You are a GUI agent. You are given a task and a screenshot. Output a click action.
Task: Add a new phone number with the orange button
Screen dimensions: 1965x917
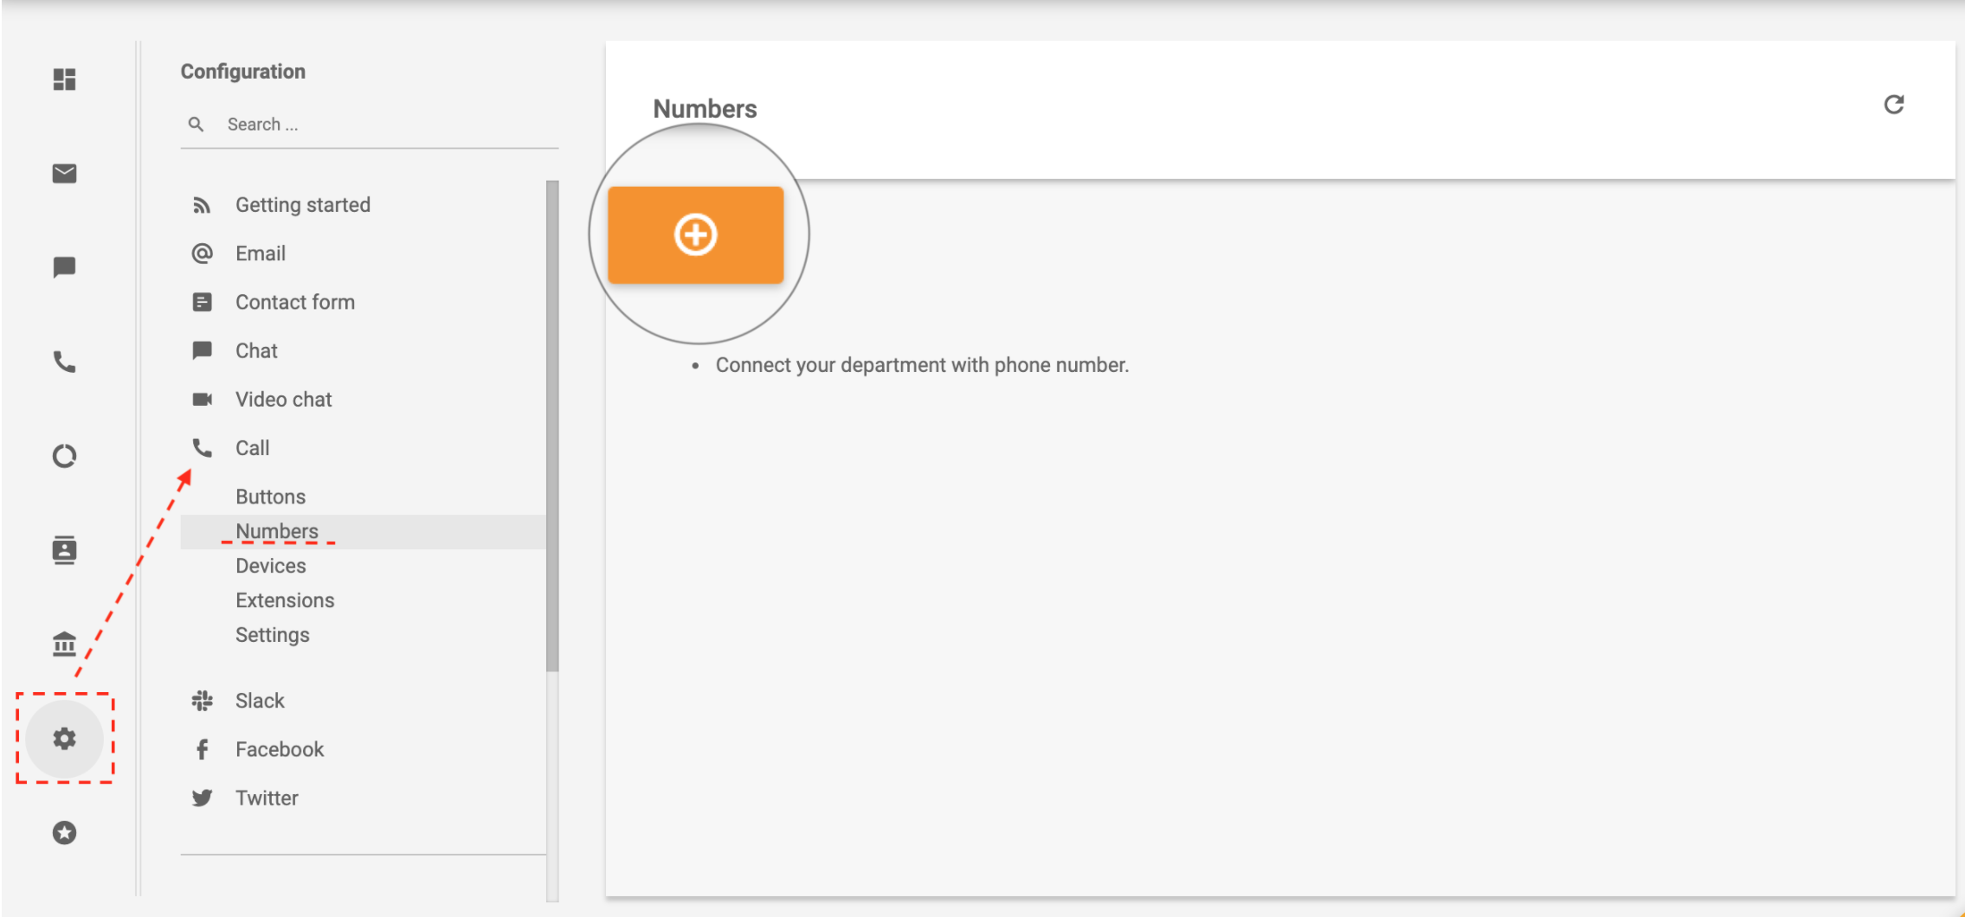tap(697, 234)
